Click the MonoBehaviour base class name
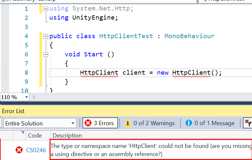Image resolution: width=252 pixels, height=160 pixels. pyautogui.click(x=189, y=36)
